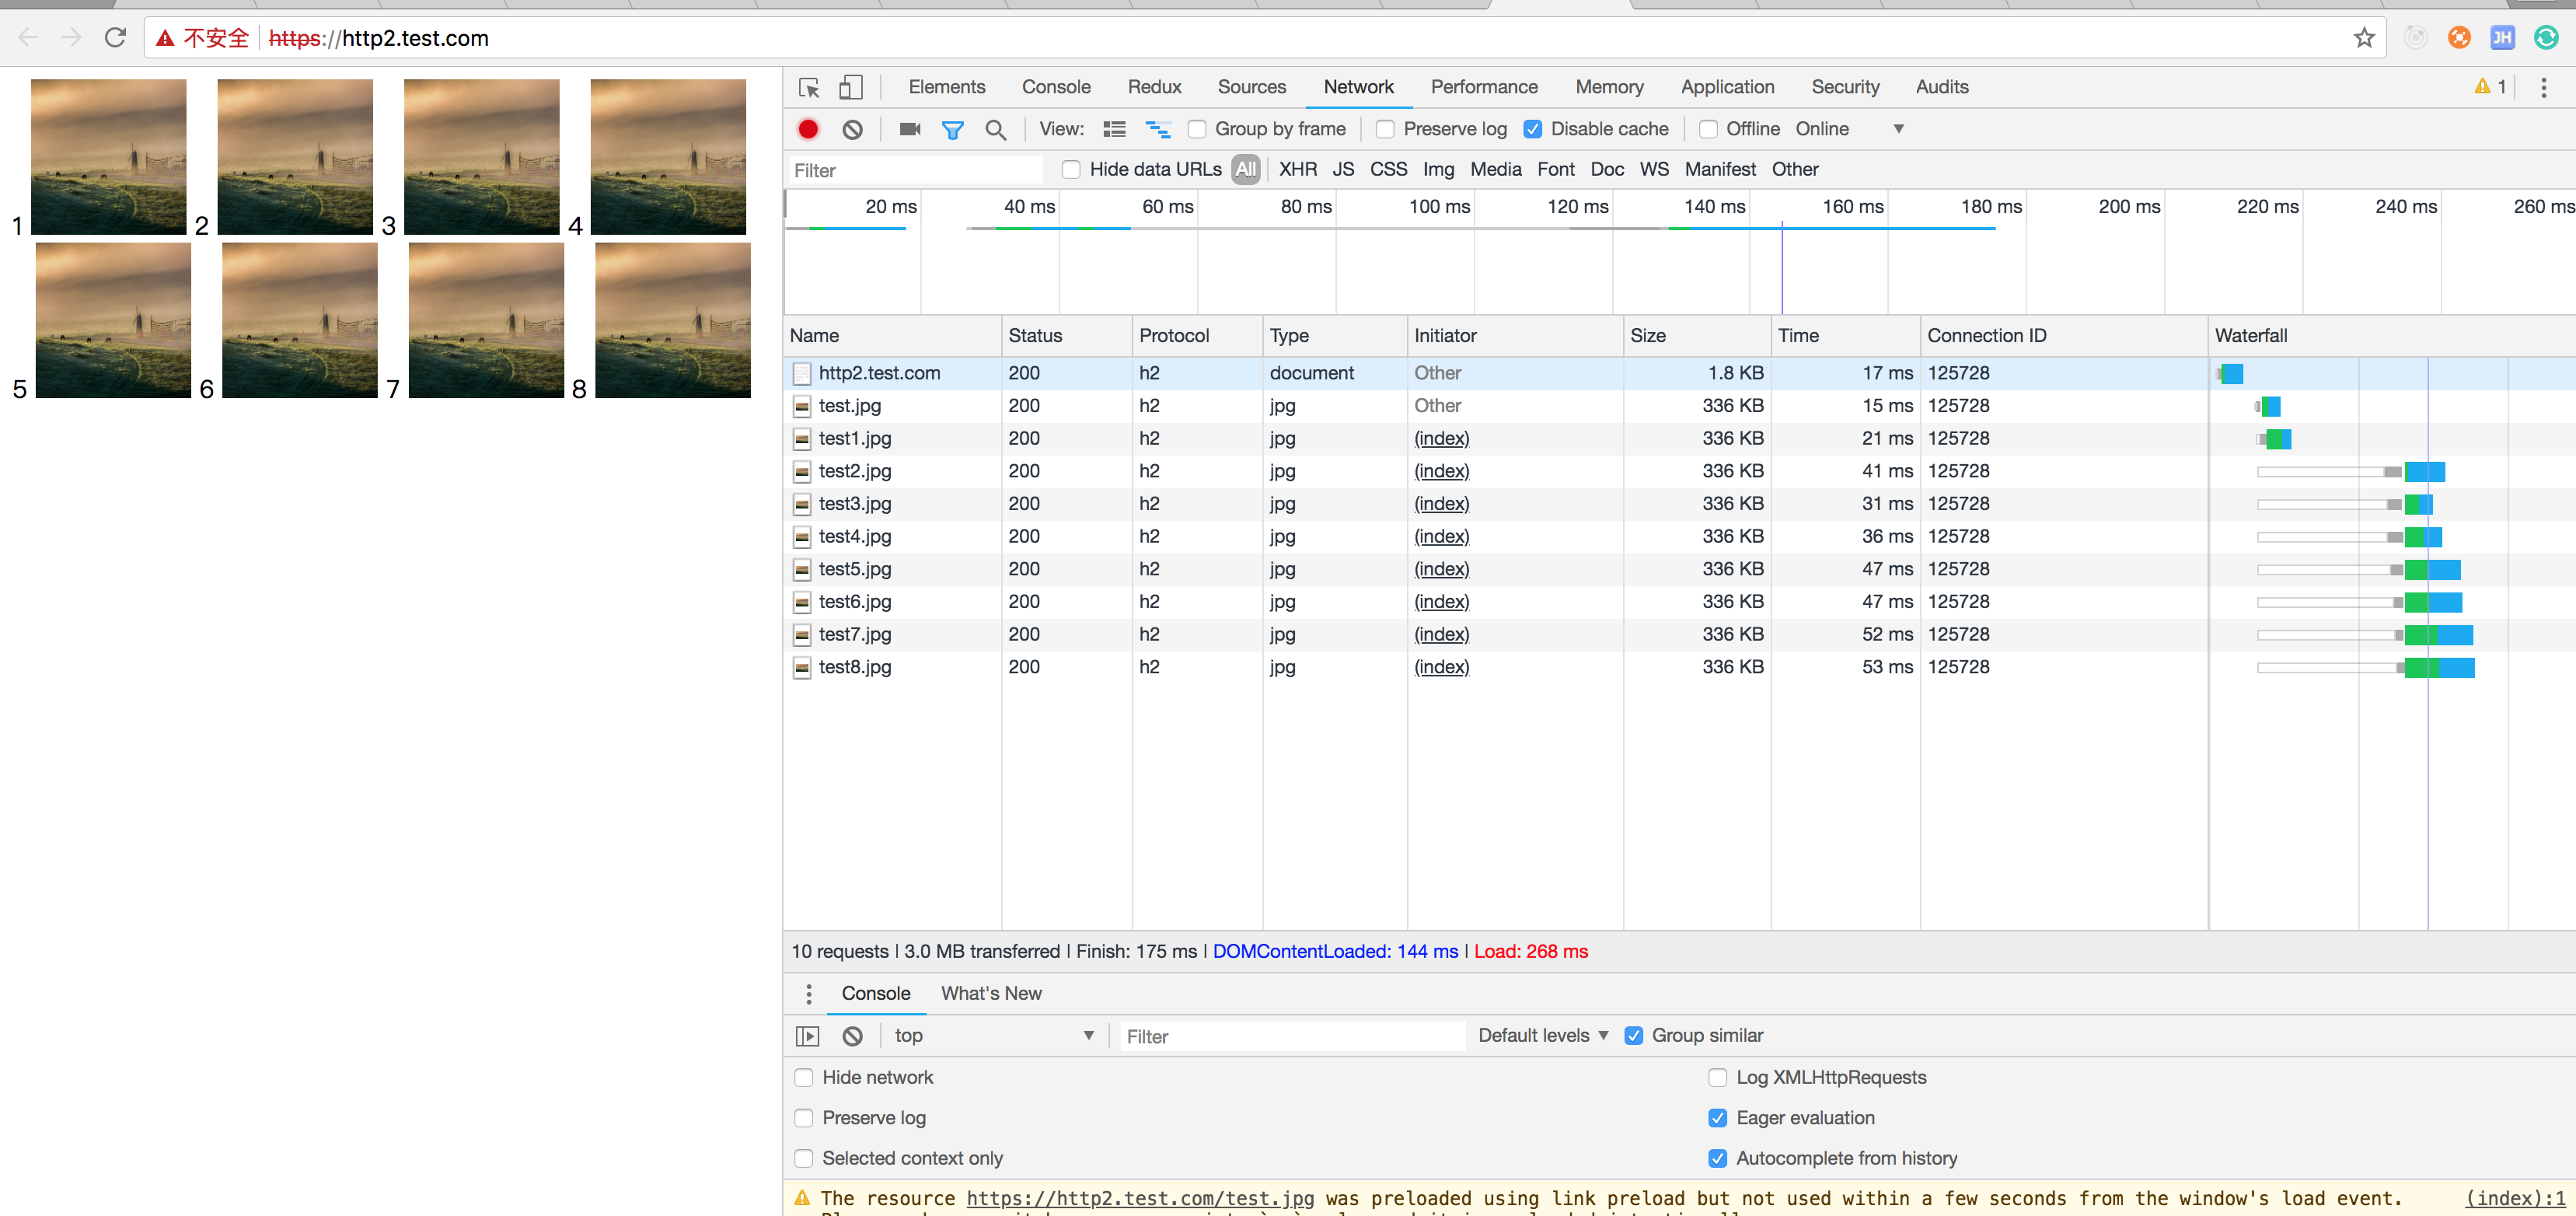The width and height of the screenshot is (2576, 1216).
Task: Click (index) initiator link for test1.jpg
Action: click(1441, 438)
